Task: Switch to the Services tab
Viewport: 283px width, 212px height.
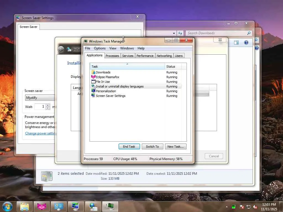Action: point(128,56)
